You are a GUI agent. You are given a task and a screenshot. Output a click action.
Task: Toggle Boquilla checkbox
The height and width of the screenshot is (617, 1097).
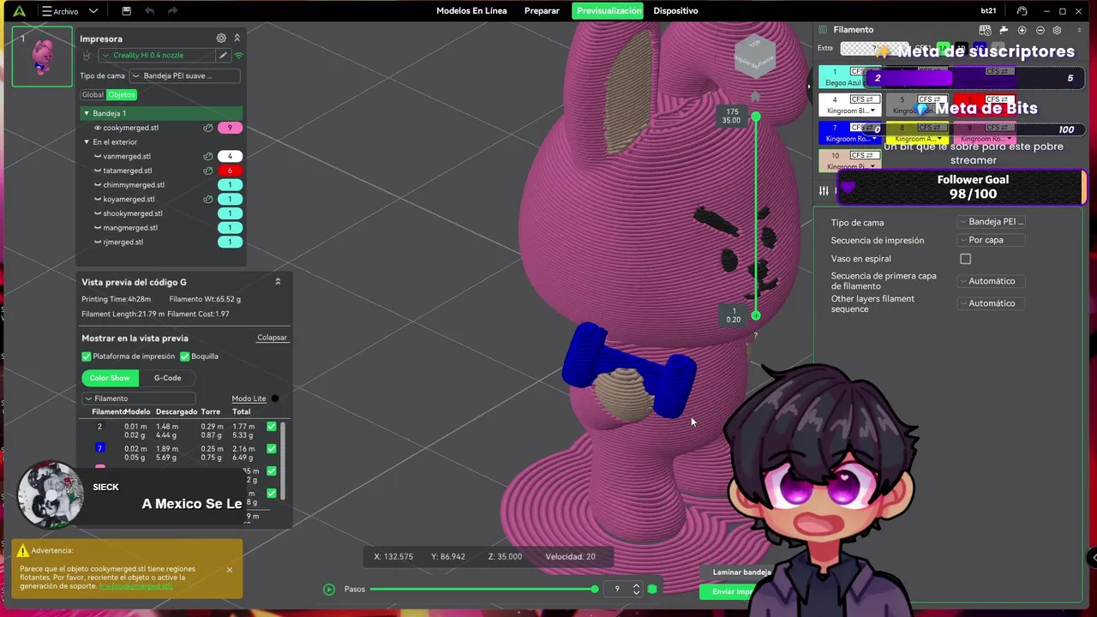pyautogui.click(x=184, y=356)
